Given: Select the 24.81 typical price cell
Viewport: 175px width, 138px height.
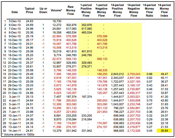Looking at the screenshot, I should pos(30,131).
